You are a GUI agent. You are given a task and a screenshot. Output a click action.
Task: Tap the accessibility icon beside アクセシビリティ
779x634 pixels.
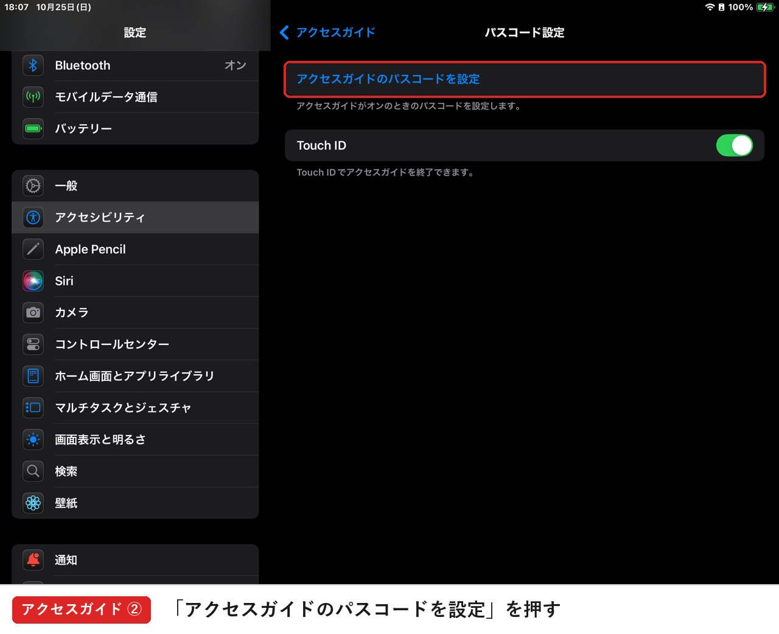(x=33, y=217)
